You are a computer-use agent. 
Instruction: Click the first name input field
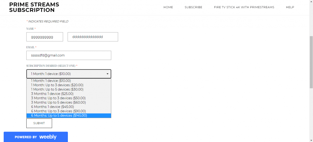(45, 37)
